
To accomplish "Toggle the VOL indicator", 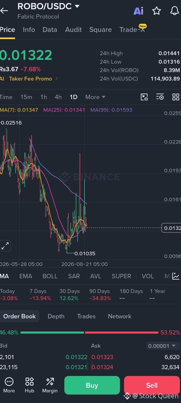I will tap(148, 276).
